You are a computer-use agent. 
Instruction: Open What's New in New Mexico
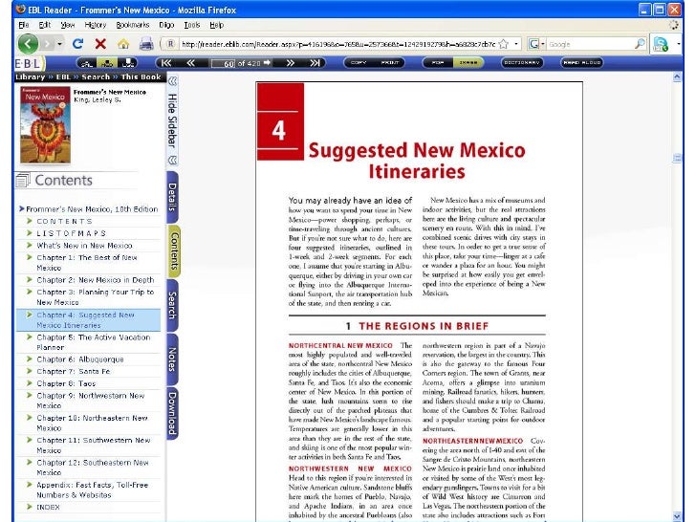click(84, 245)
